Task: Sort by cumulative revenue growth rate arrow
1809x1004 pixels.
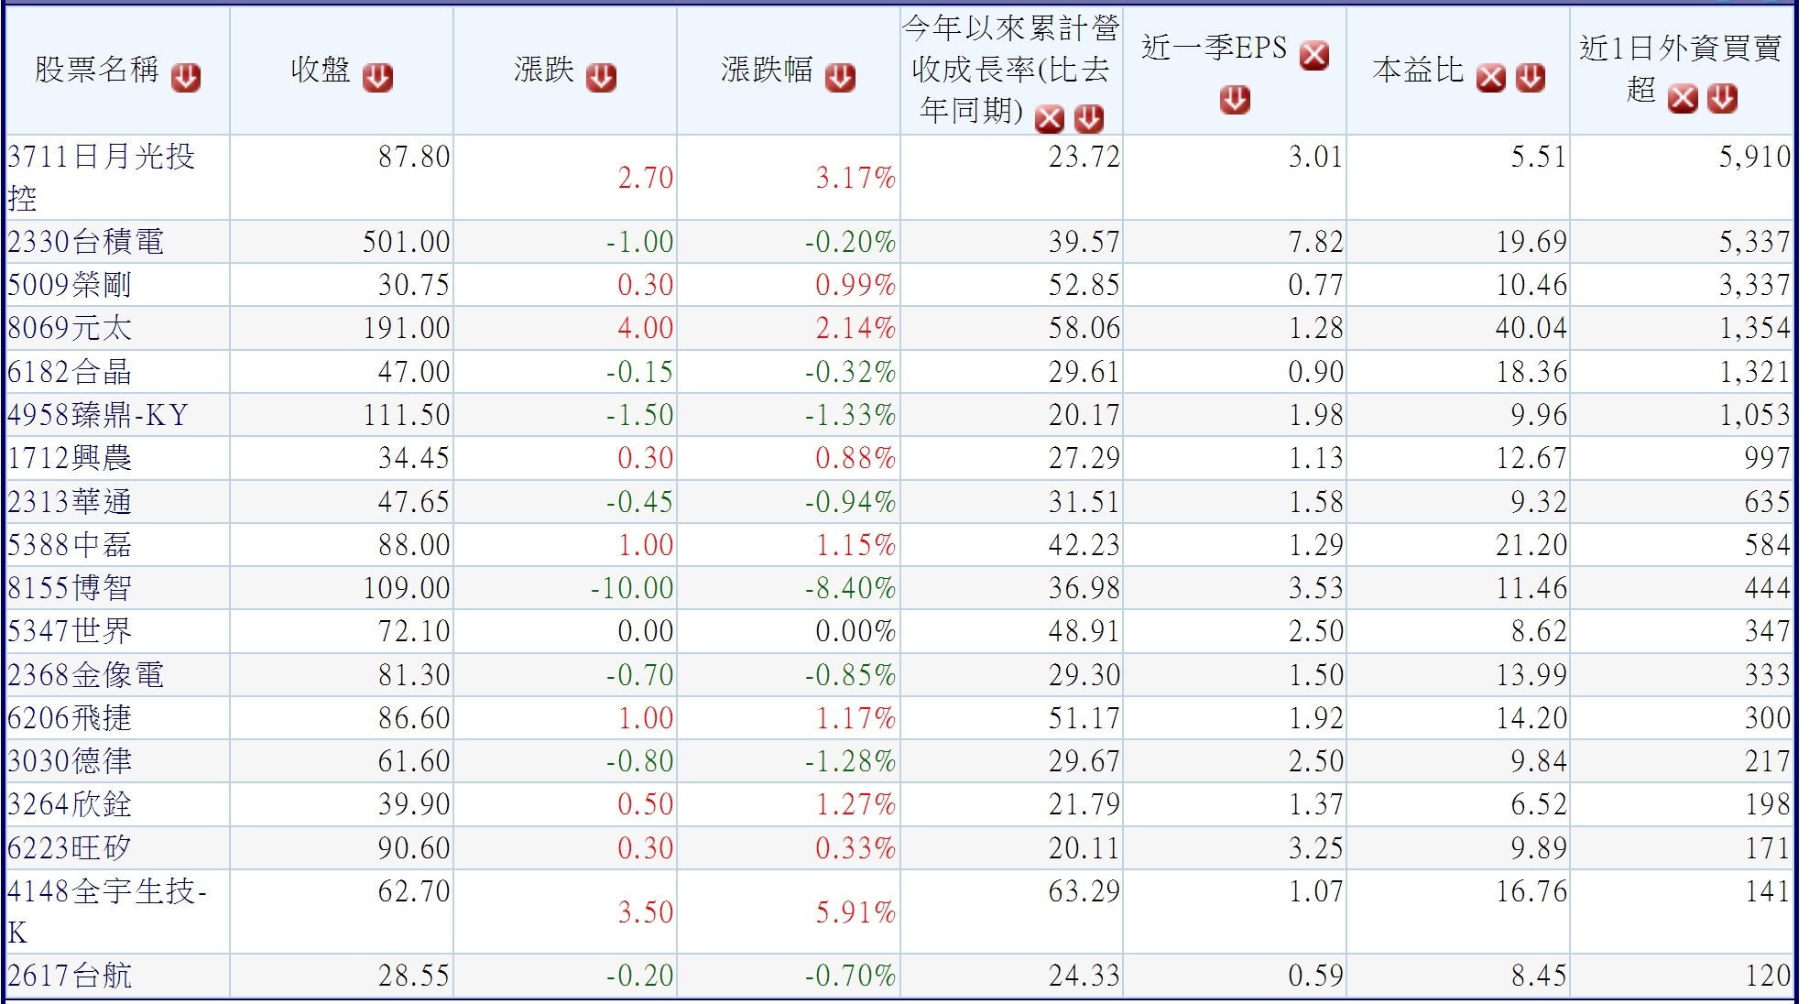Action: 1088,118
